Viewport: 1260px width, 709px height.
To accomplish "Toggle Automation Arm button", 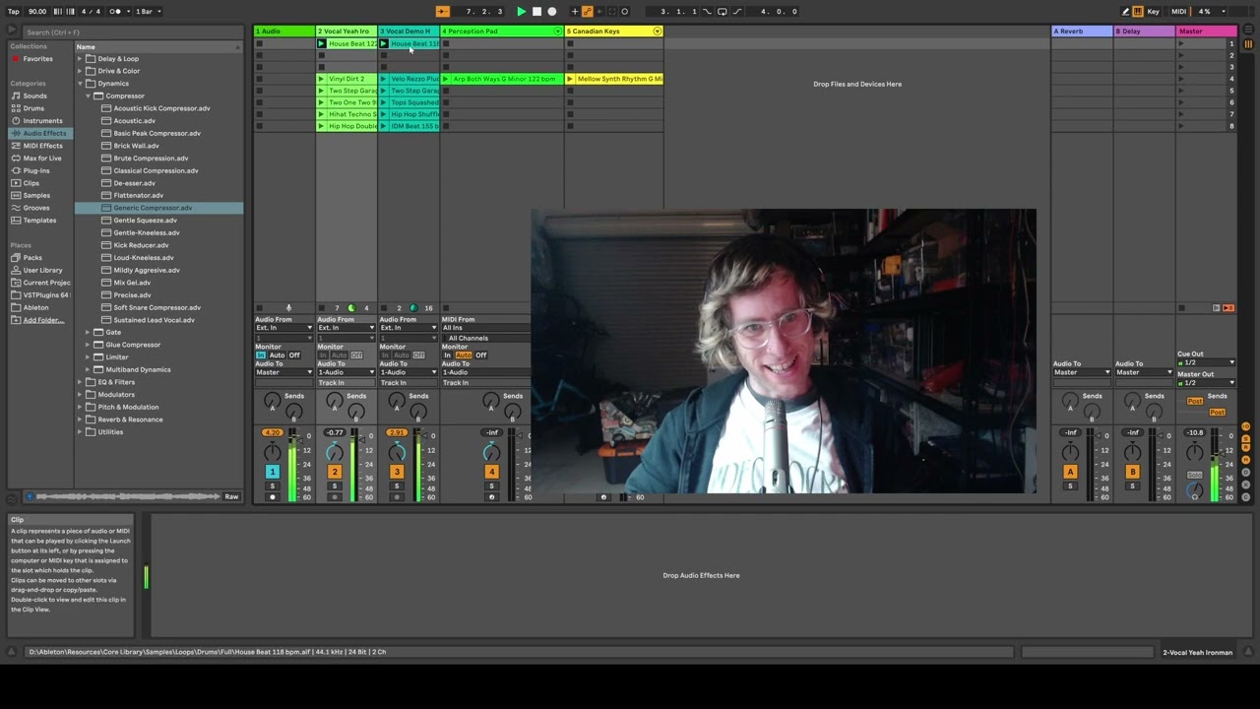I will click(587, 12).
